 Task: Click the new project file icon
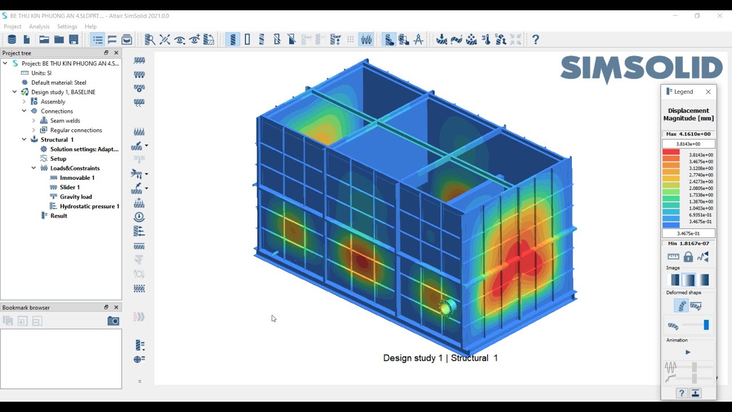click(27, 39)
